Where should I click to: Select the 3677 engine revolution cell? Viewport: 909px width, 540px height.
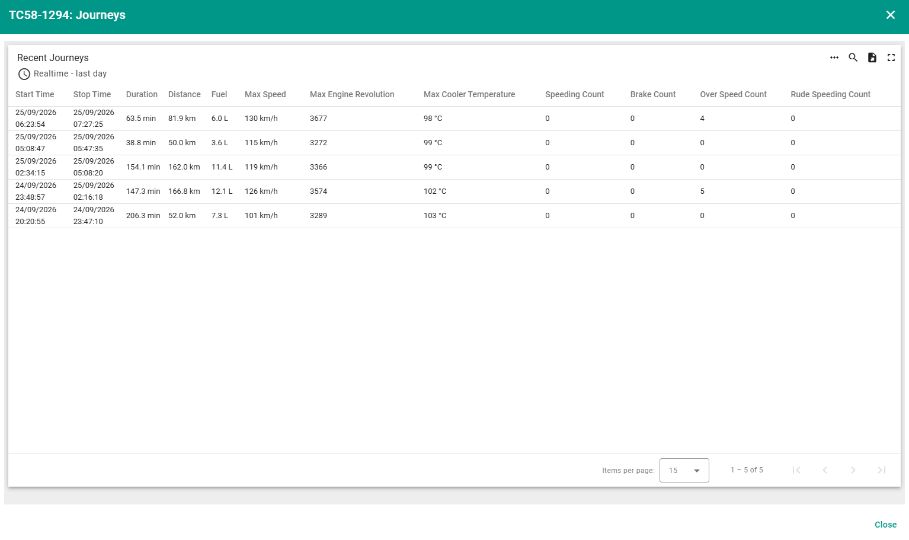319,119
